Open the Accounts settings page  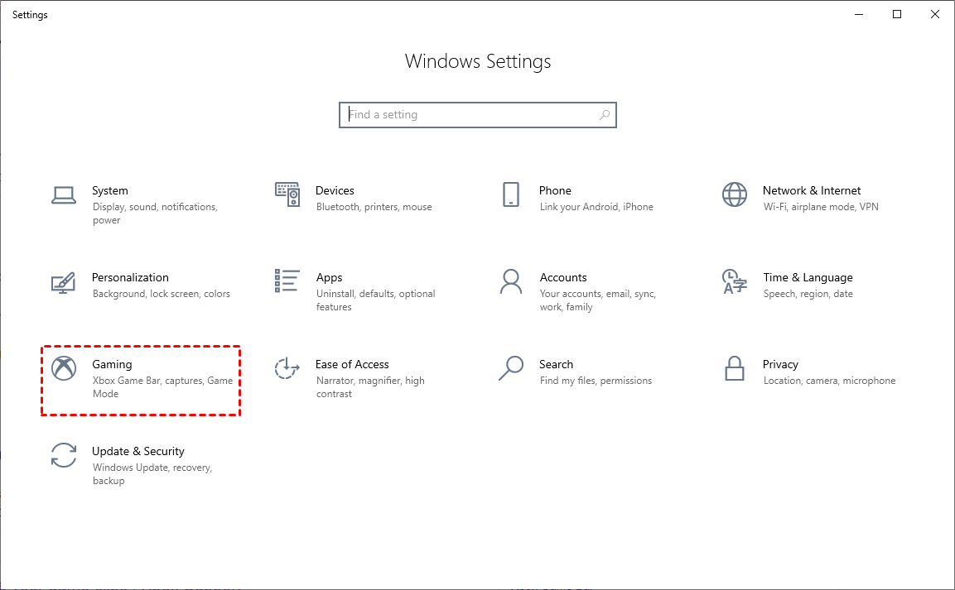[563, 277]
